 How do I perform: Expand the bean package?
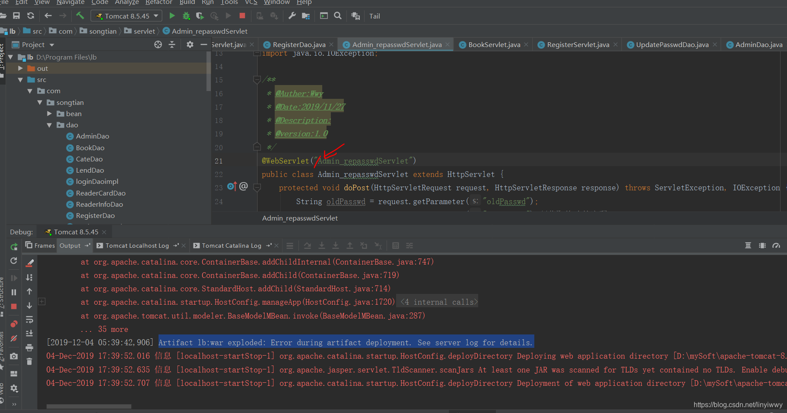tap(49, 113)
